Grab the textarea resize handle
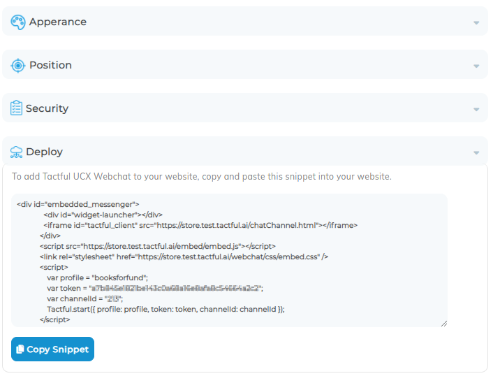This screenshot has width=493, height=376. tap(444, 324)
